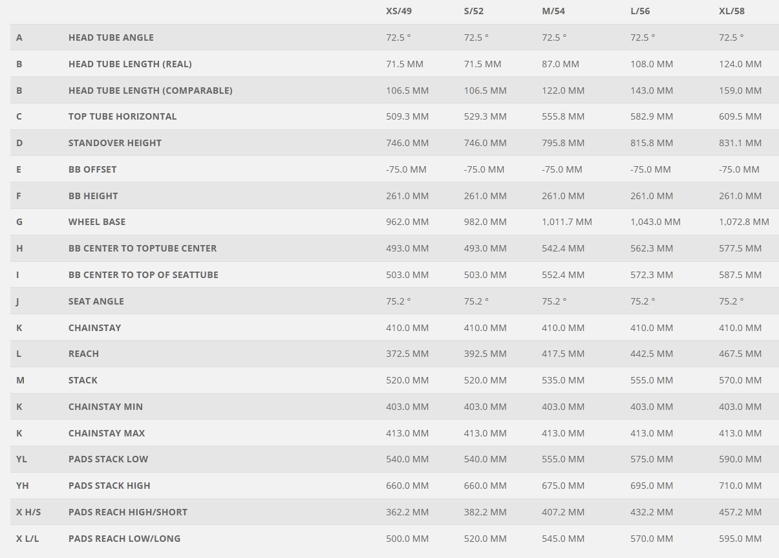This screenshot has width=779, height=558.
Task: Select the STANDOVER HEIGHT row label
Action: coord(115,143)
